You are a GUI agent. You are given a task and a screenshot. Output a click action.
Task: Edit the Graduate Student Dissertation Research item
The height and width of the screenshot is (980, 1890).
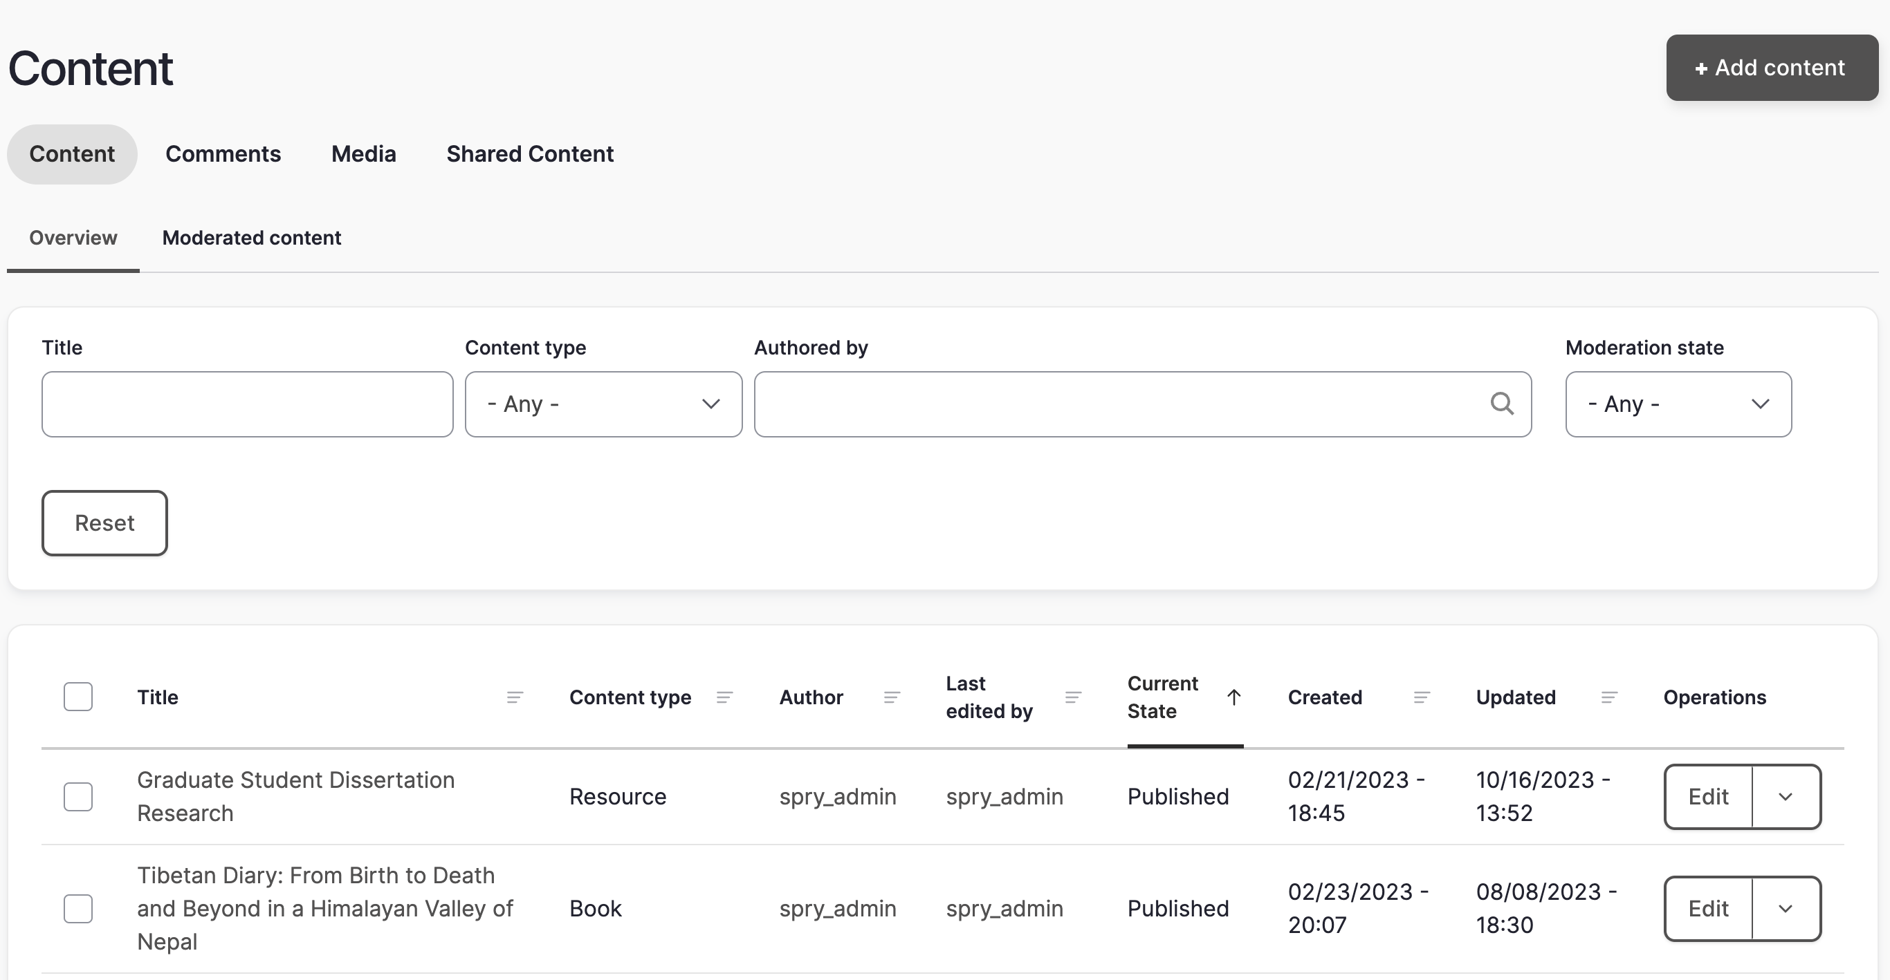[x=1708, y=797]
